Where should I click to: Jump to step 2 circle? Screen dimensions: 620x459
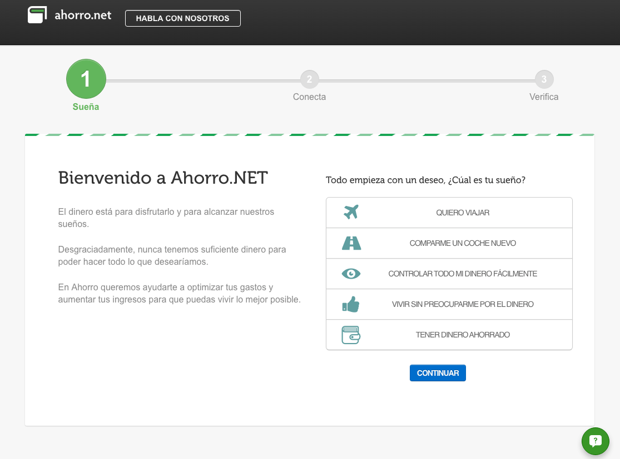point(309,79)
